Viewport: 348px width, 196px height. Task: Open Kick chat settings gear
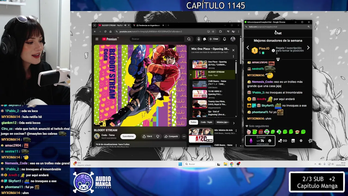(x=301, y=141)
